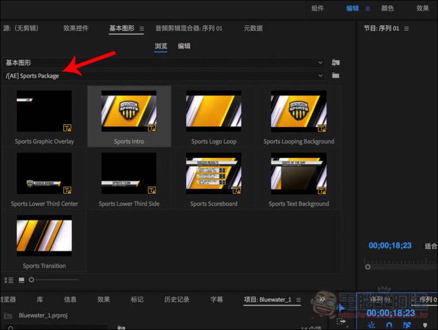Open the 音频剪辑混合器: 序列 01 tab
The height and width of the screenshot is (330, 438).
(189, 28)
